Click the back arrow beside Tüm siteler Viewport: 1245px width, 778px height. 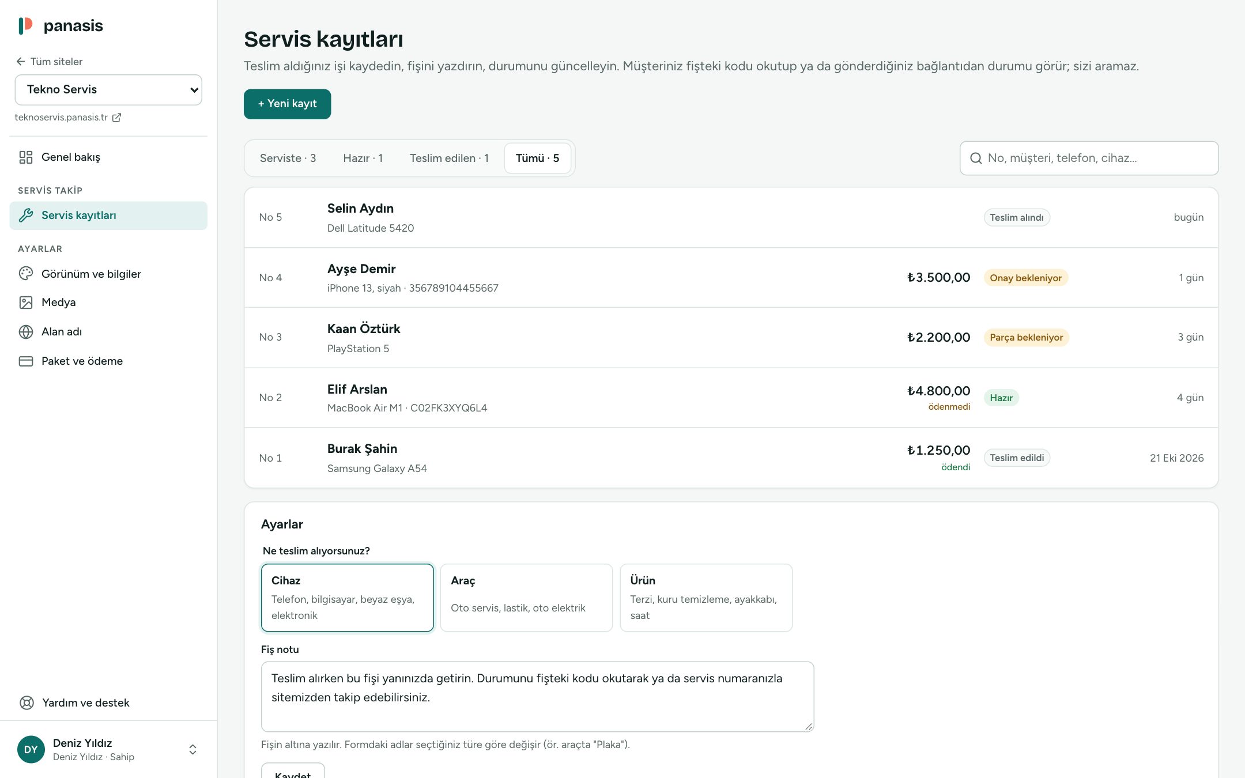[21, 62]
